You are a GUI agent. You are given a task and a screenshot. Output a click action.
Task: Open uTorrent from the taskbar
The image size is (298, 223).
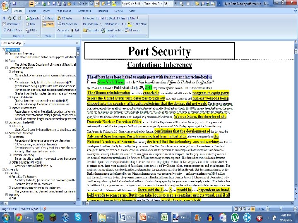coord(235,217)
